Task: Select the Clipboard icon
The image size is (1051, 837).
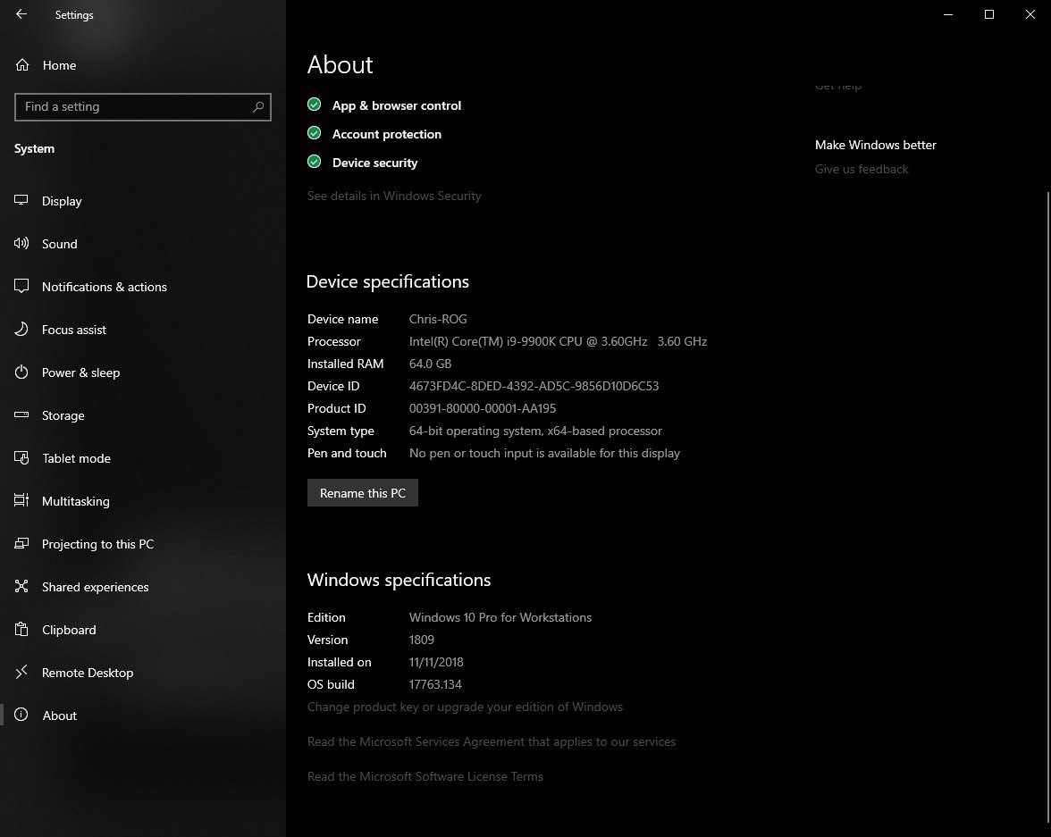Action: pos(21,629)
